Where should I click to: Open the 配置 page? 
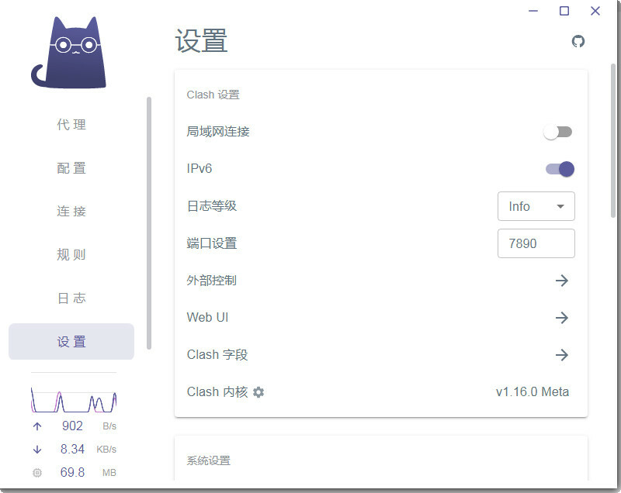pyautogui.click(x=71, y=168)
